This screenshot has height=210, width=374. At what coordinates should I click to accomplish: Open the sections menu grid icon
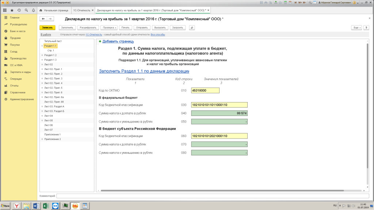pos(5,10)
